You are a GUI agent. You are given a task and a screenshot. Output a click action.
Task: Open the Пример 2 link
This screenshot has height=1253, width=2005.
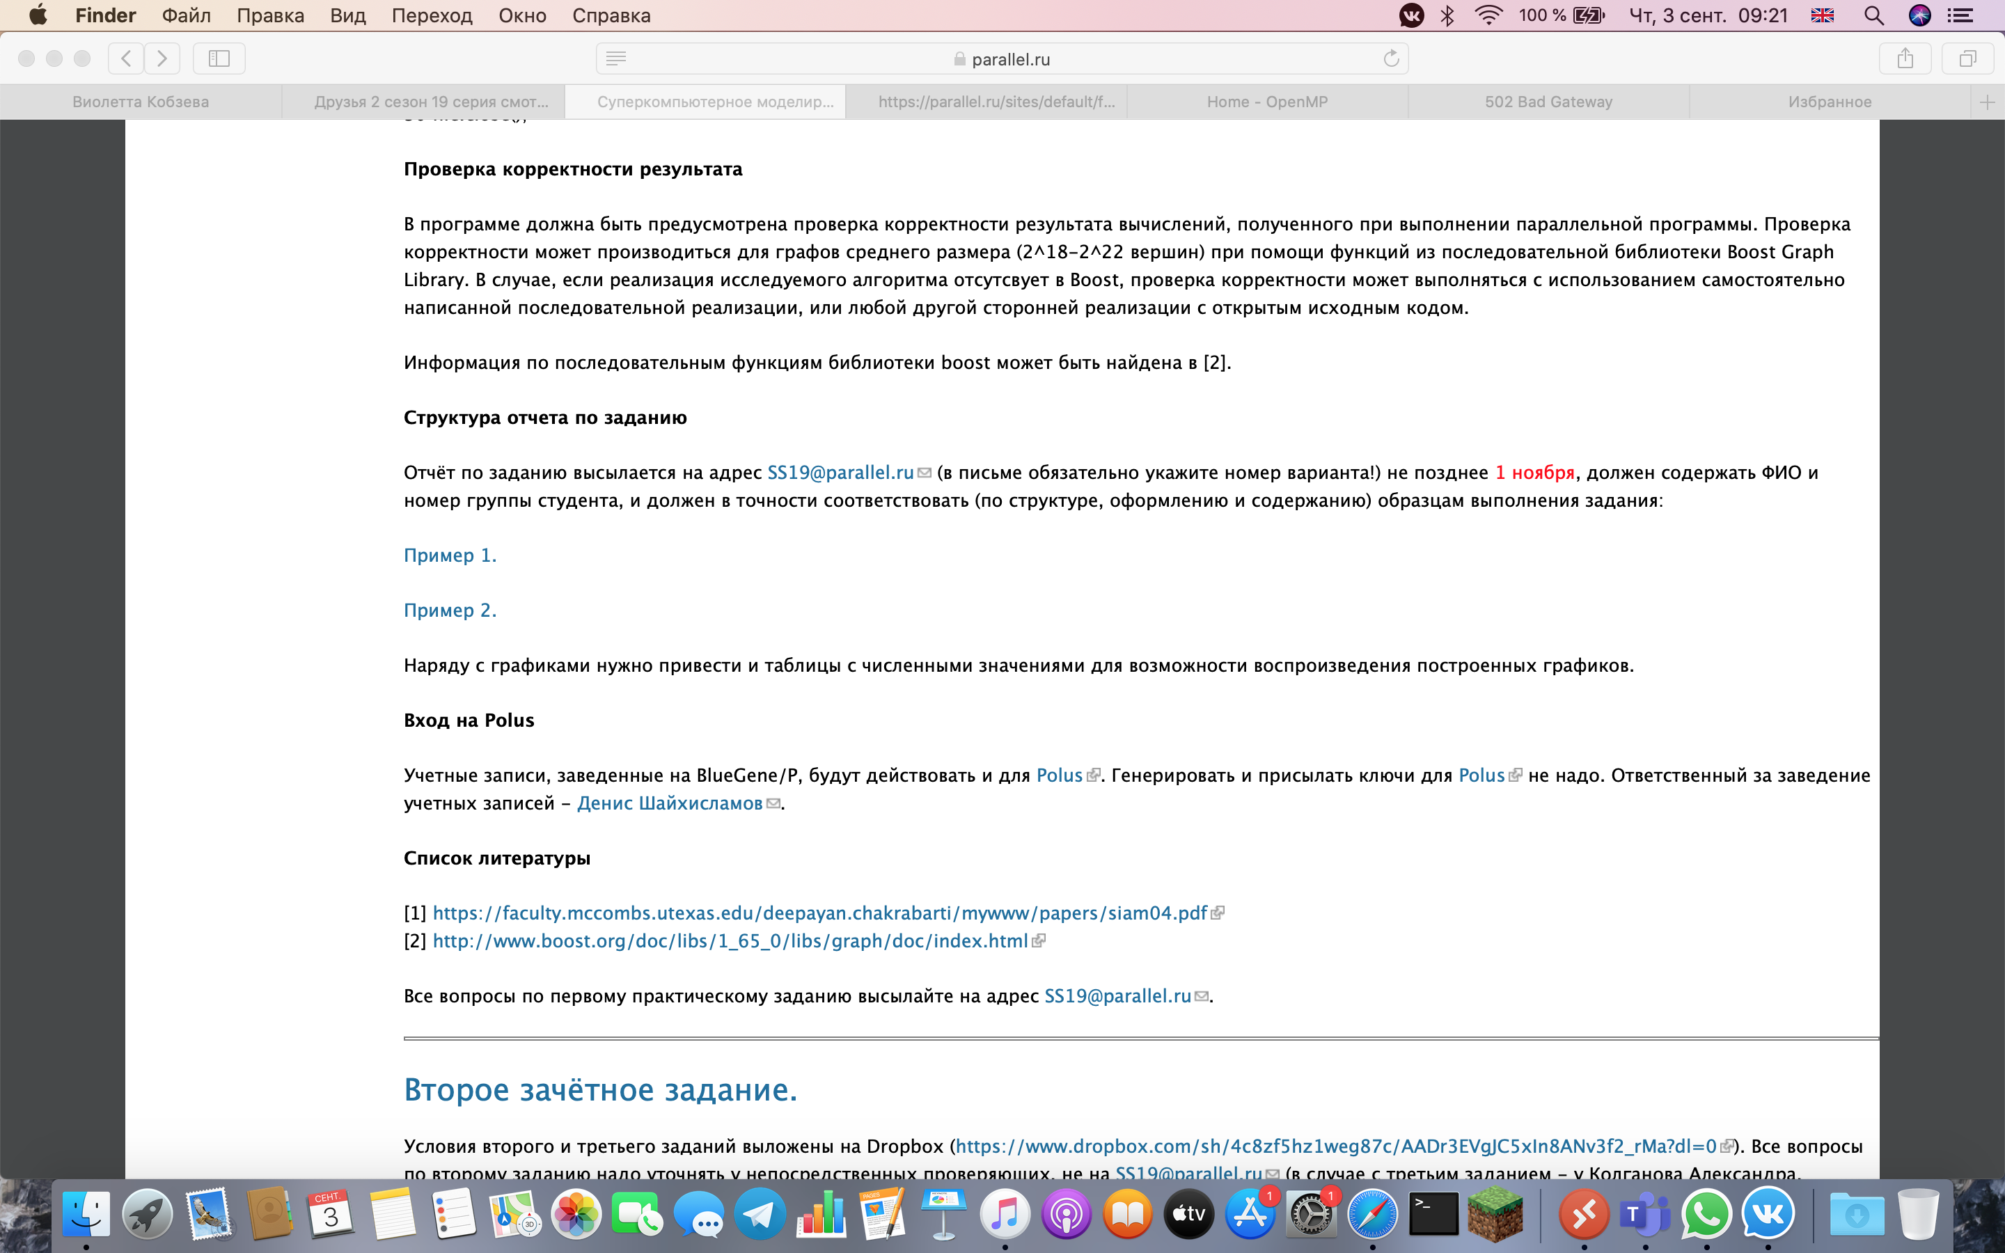coord(450,610)
